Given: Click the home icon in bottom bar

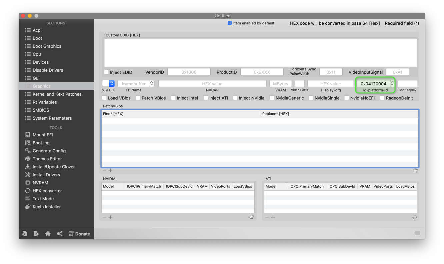Looking at the screenshot, I should pos(48,234).
